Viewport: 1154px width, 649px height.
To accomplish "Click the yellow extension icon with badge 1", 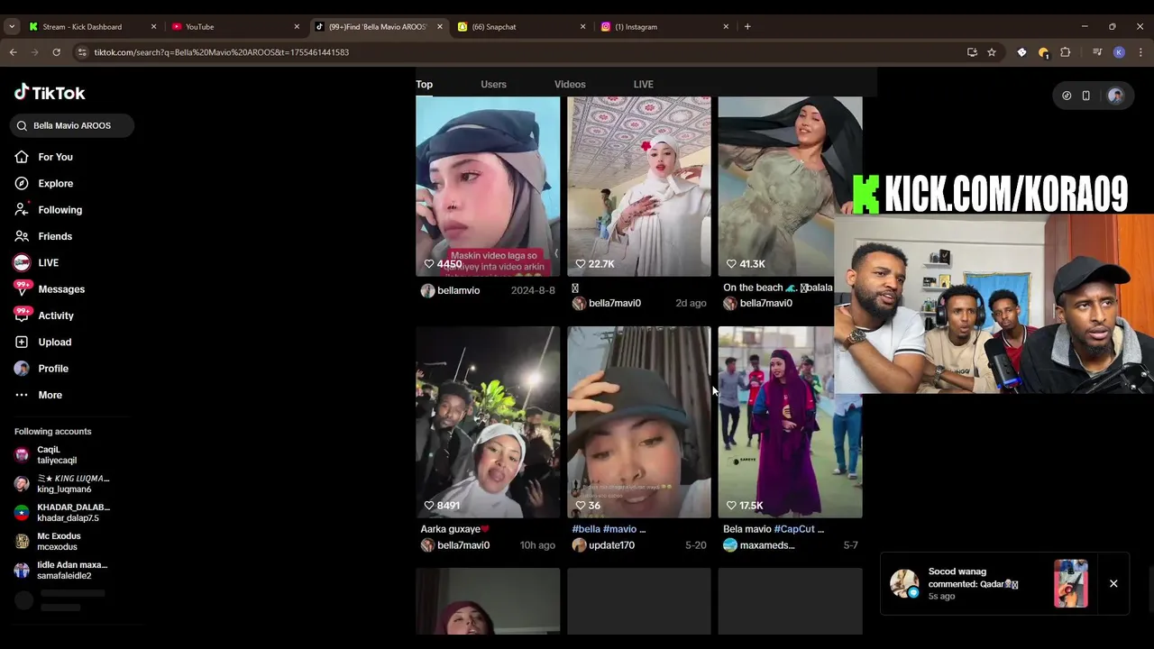I will 1043,52.
